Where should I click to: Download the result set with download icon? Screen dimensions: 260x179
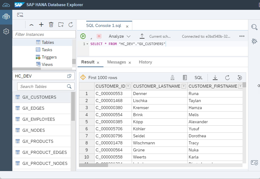pos(215,78)
